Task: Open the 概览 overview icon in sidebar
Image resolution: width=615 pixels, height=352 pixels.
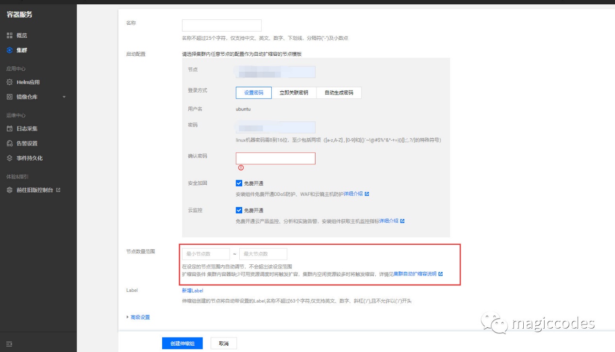Action: click(9, 35)
